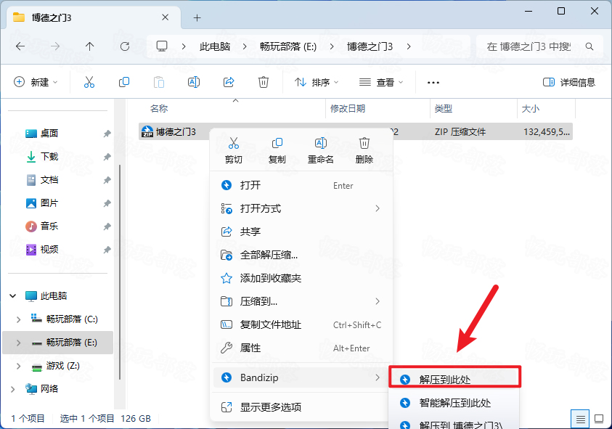Click the Copy icon in the toolbar

123,82
